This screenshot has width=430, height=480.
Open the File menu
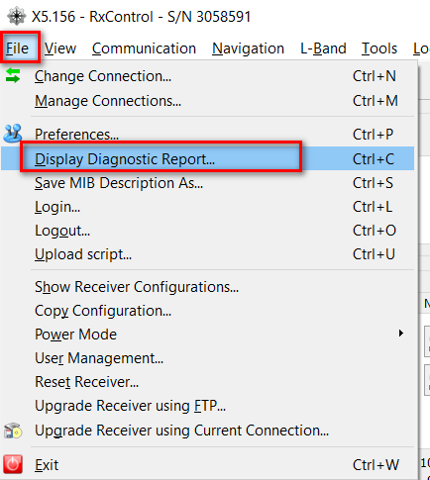[x=18, y=48]
